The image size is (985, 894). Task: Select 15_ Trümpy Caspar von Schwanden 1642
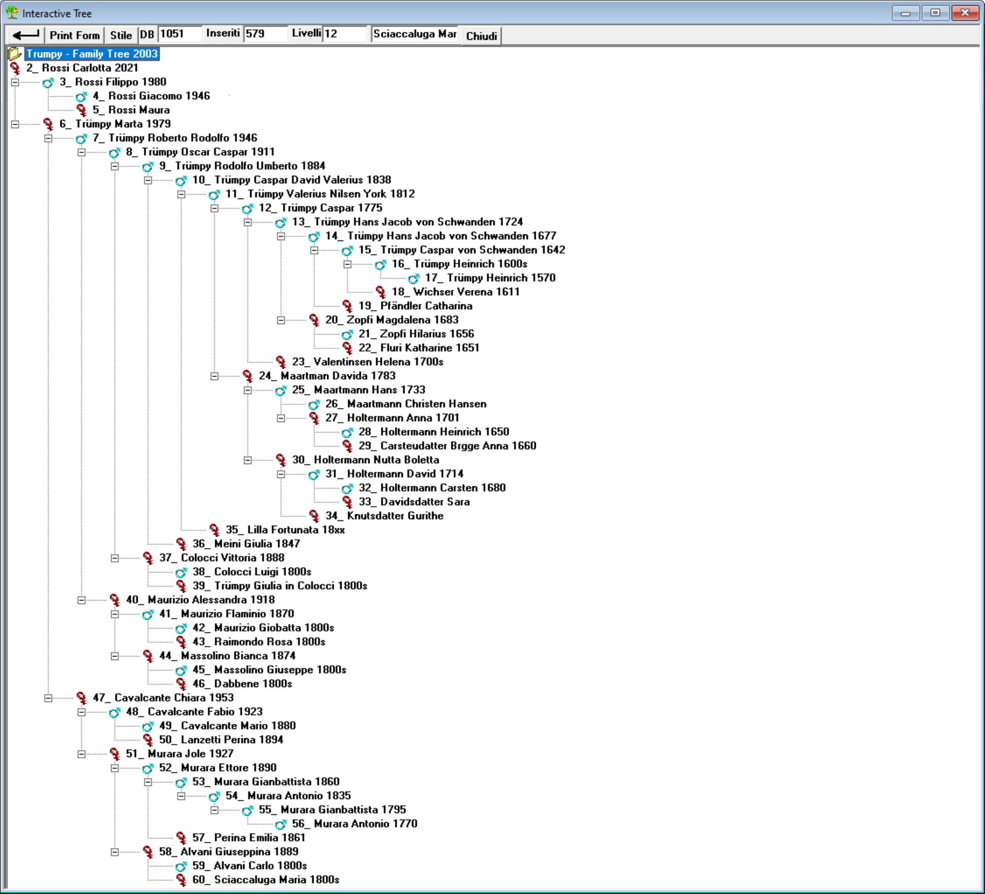coord(462,250)
